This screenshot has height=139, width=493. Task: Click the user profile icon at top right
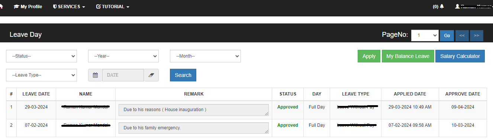click(x=457, y=7)
